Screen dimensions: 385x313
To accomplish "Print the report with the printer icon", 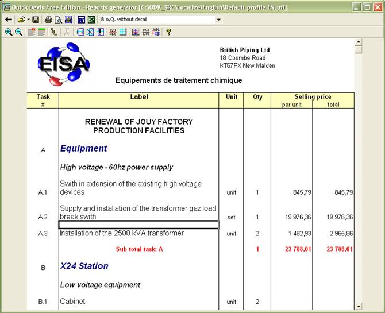I will (48, 20).
